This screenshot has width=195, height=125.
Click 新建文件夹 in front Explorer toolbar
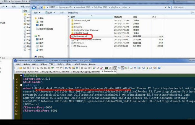[73, 13]
